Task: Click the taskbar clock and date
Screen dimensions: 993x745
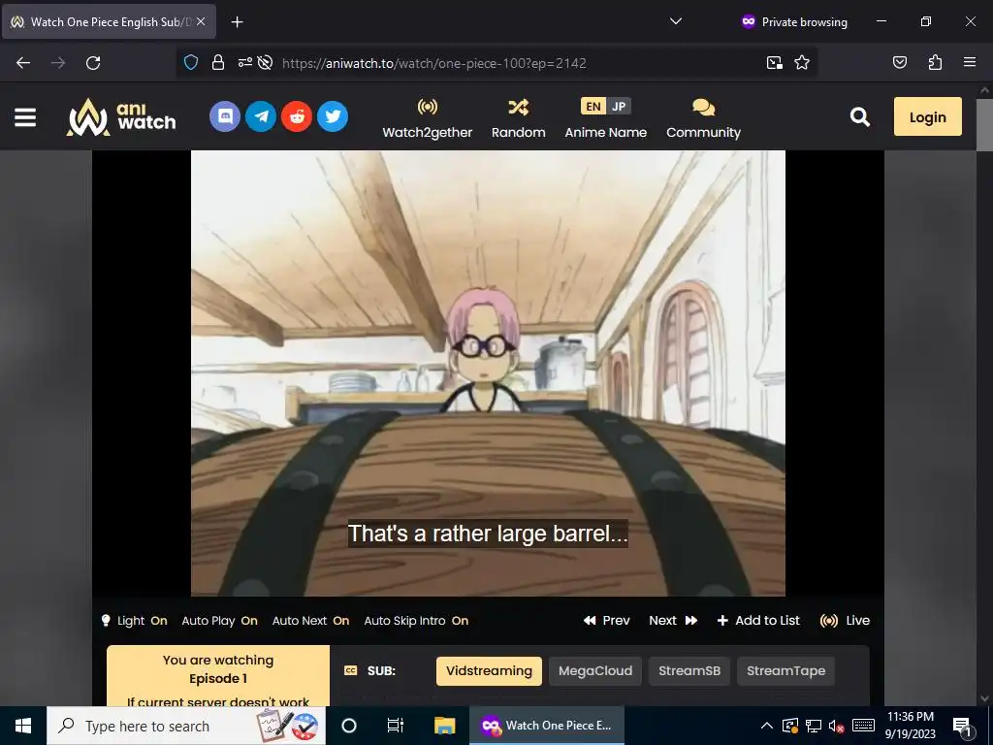Action: coord(910,726)
